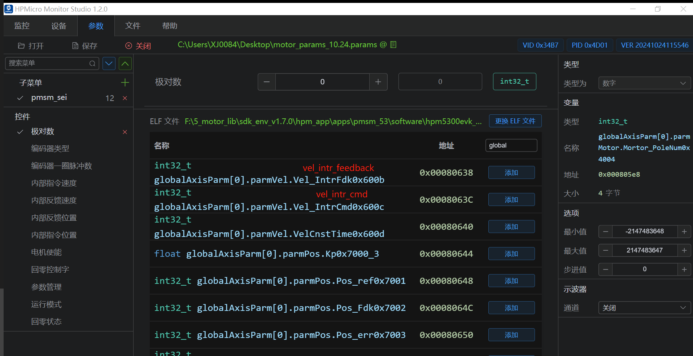Image resolution: width=693 pixels, height=356 pixels.
Task: Select 参数管理 item
Action: (x=47, y=287)
